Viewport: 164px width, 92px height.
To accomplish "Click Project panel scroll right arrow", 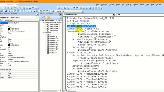I will [x=60, y=91].
